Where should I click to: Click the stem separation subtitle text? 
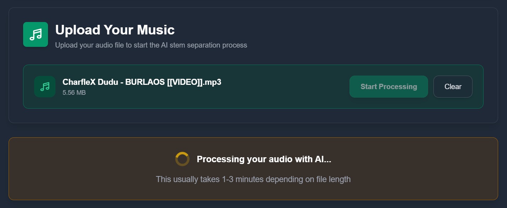151,45
